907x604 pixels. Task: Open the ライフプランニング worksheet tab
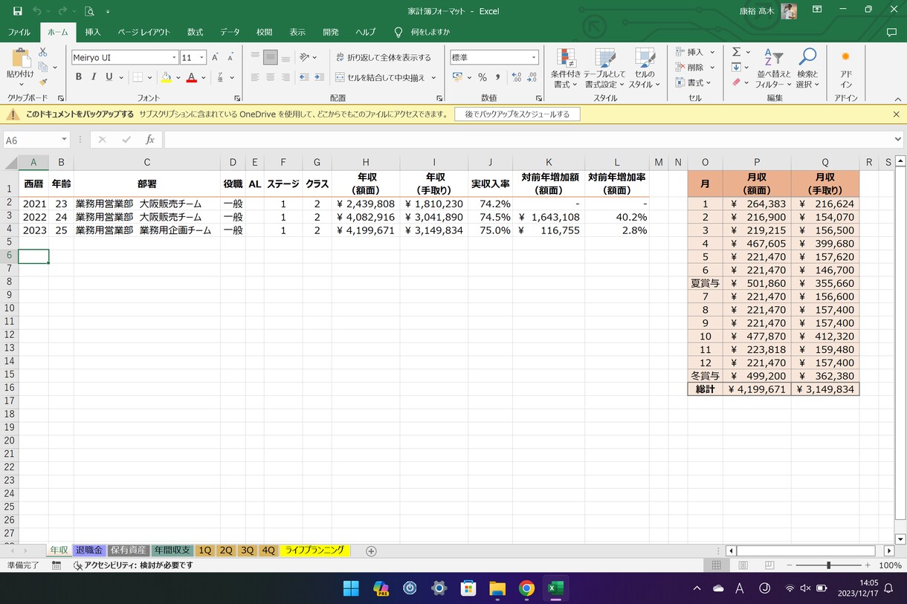click(314, 551)
